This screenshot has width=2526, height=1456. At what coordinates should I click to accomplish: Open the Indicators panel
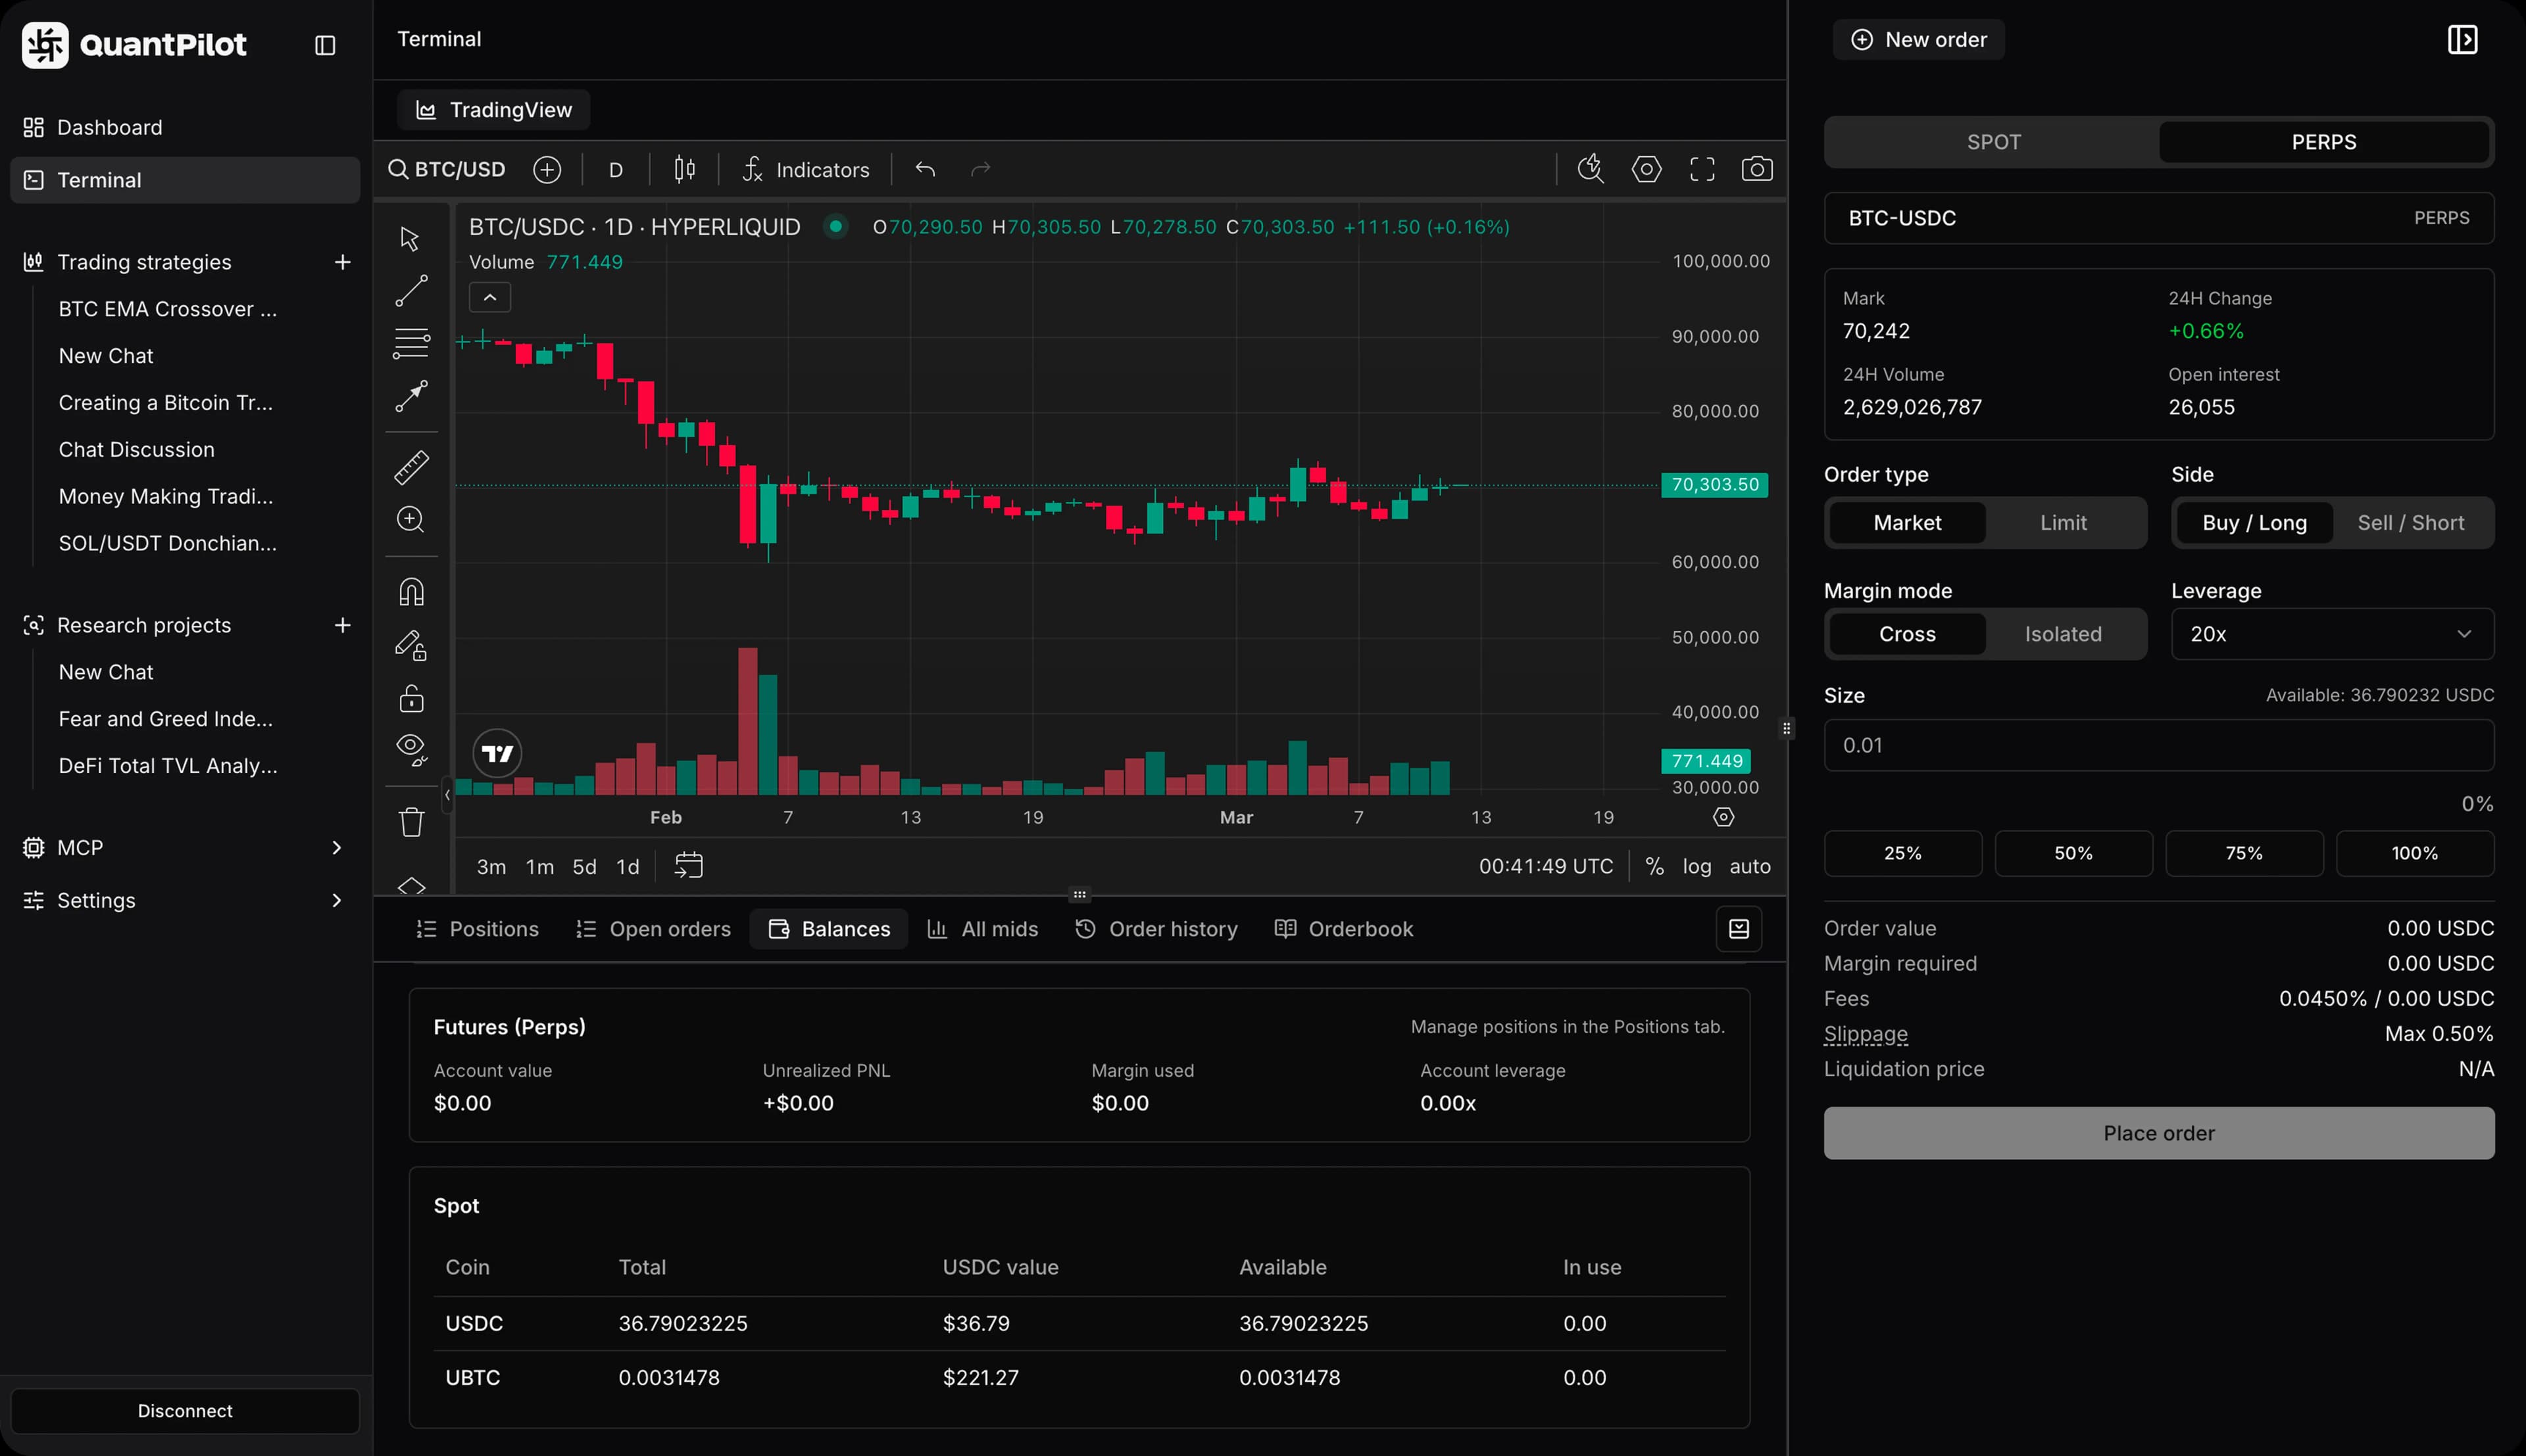pos(806,169)
